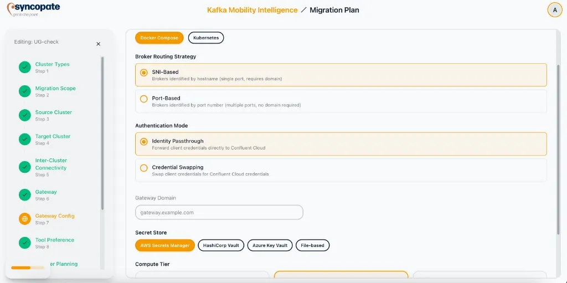Go to Cluster Types step

pos(52,64)
